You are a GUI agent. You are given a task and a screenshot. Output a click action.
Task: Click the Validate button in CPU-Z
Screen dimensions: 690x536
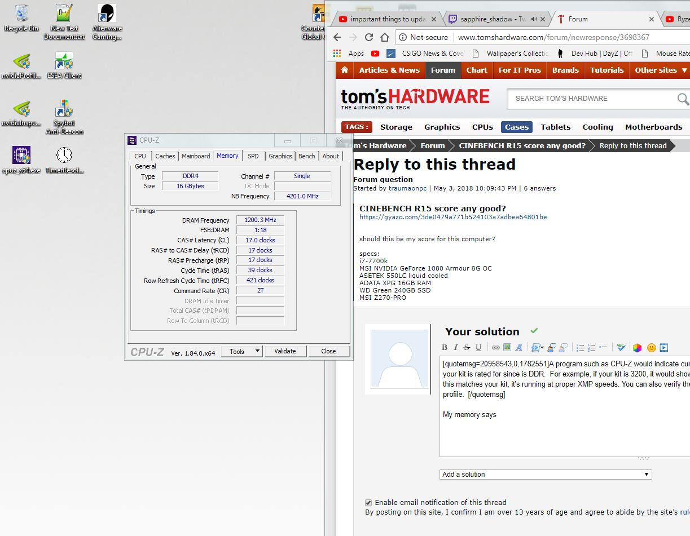[x=285, y=352]
